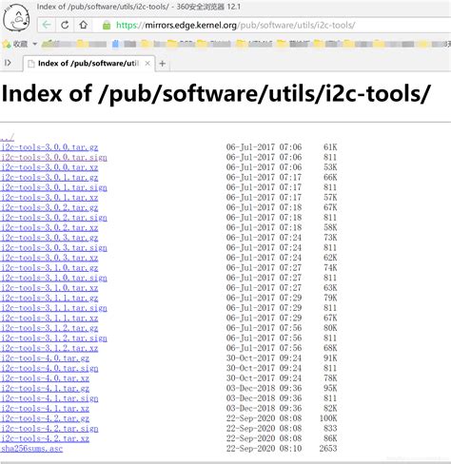Image resolution: width=451 pixels, height=464 pixels.
Task: Download i2c-tools-3.0.0.tar.gz
Action: tap(49, 147)
